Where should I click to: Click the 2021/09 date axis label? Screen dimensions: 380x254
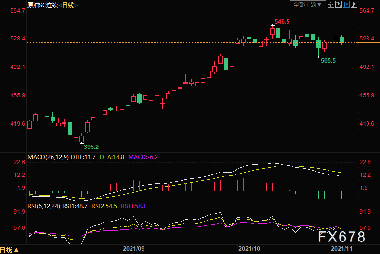pos(133,249)
